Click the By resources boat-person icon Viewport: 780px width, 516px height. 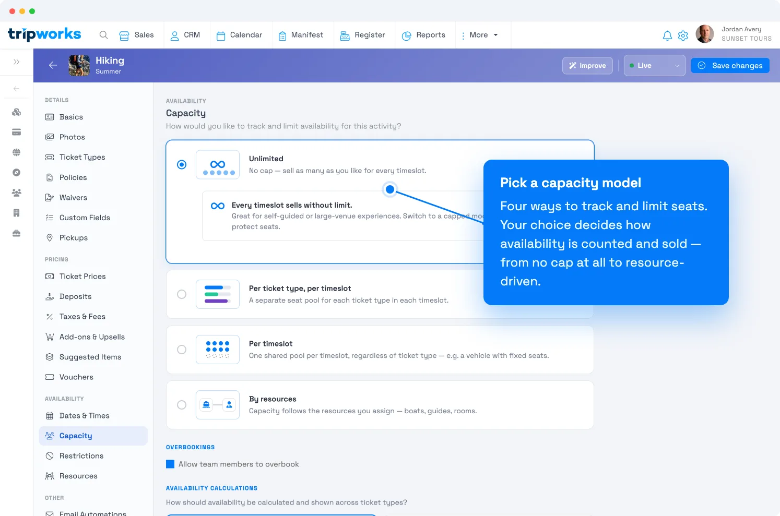point(218,405)
